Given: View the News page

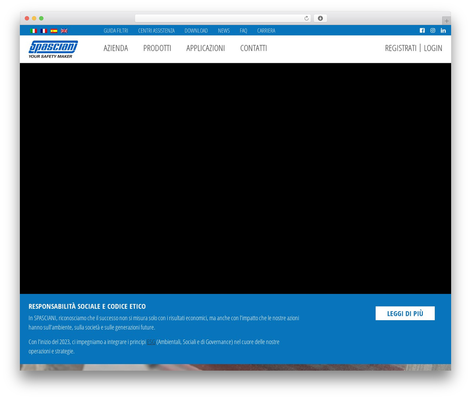Looking at the screenshot, I should 224,31.
